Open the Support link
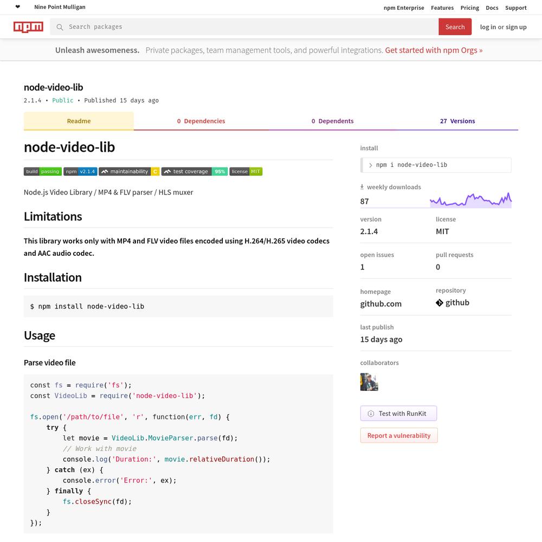Image resolution: width=542 pixels, height=542 pixels. [516, 8]
